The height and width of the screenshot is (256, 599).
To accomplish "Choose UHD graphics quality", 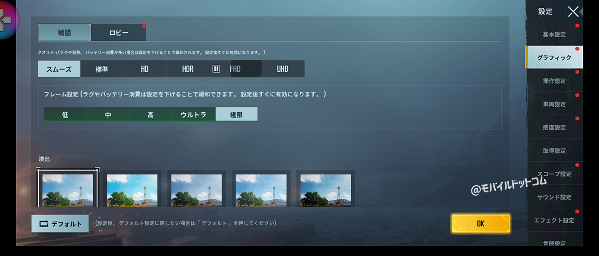I will point(282,69).
